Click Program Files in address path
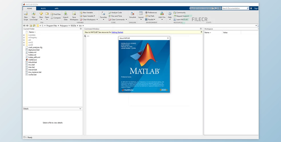281x142 pixels. click(52, 26)
